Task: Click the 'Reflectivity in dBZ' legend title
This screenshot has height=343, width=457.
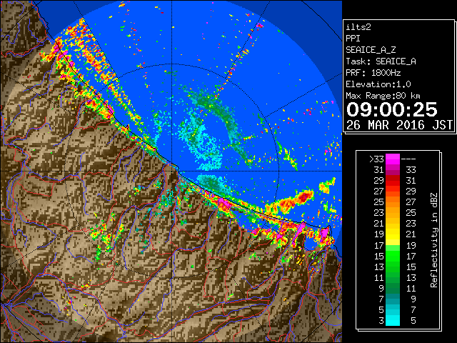Action: coord(434,240)
